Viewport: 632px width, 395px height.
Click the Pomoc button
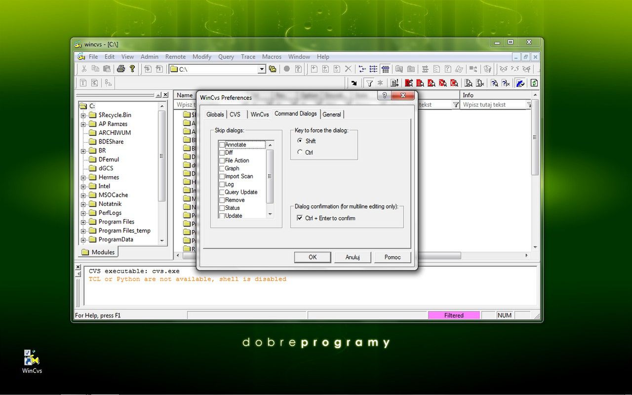tap(393, 257)
